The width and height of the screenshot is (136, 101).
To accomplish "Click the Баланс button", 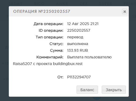I will pyautogui.click(x=87, y=90).
